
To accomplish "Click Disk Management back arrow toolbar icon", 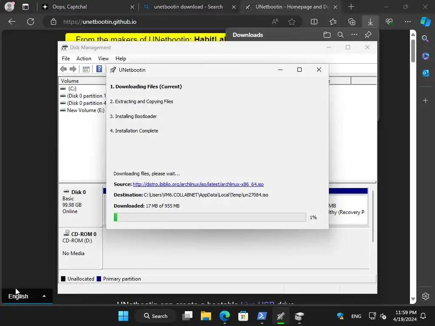I will pyautogui.click(x=63, y=69).
